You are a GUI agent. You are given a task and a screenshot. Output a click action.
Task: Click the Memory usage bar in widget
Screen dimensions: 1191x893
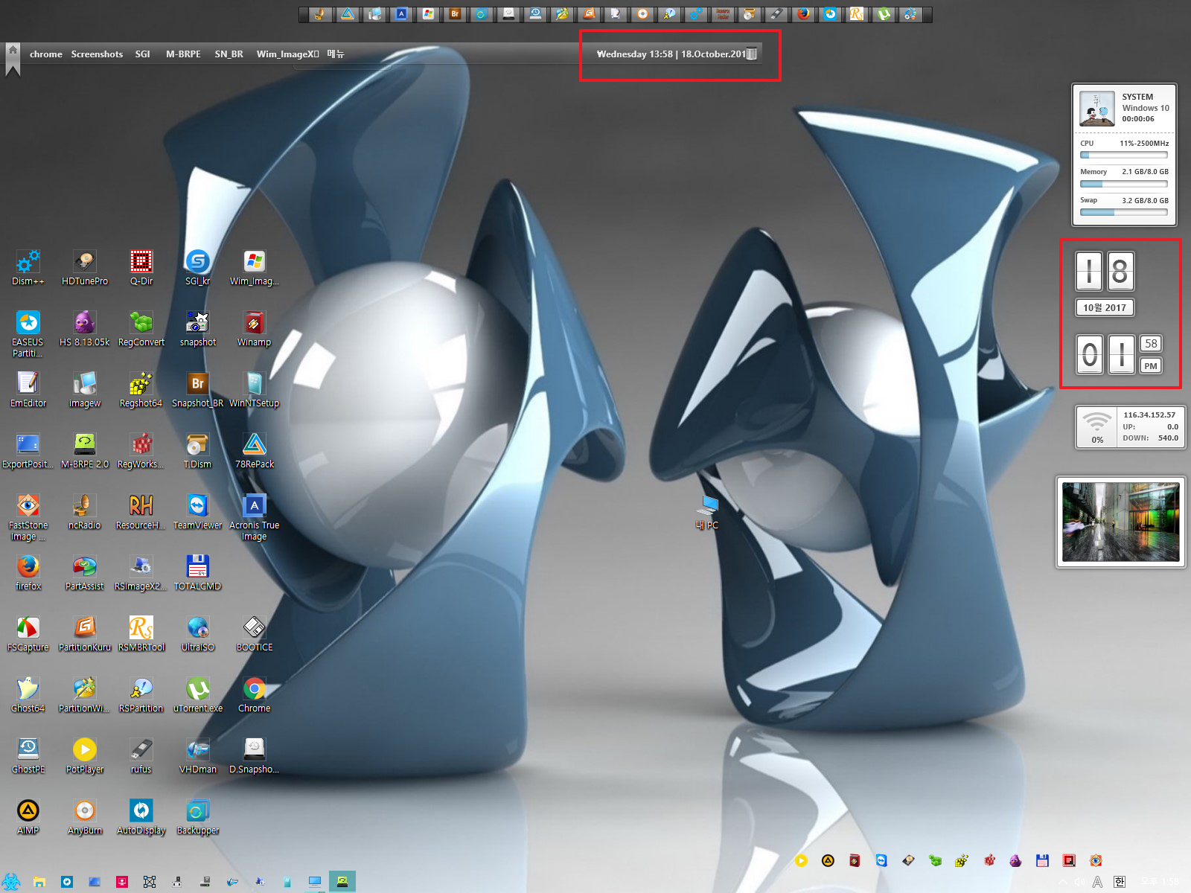tap(1124, 184)
